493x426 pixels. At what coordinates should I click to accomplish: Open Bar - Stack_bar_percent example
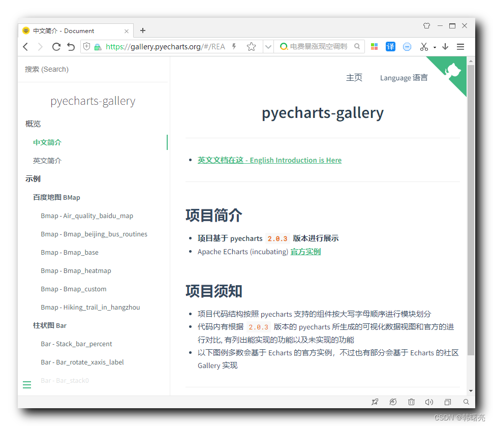76,344
